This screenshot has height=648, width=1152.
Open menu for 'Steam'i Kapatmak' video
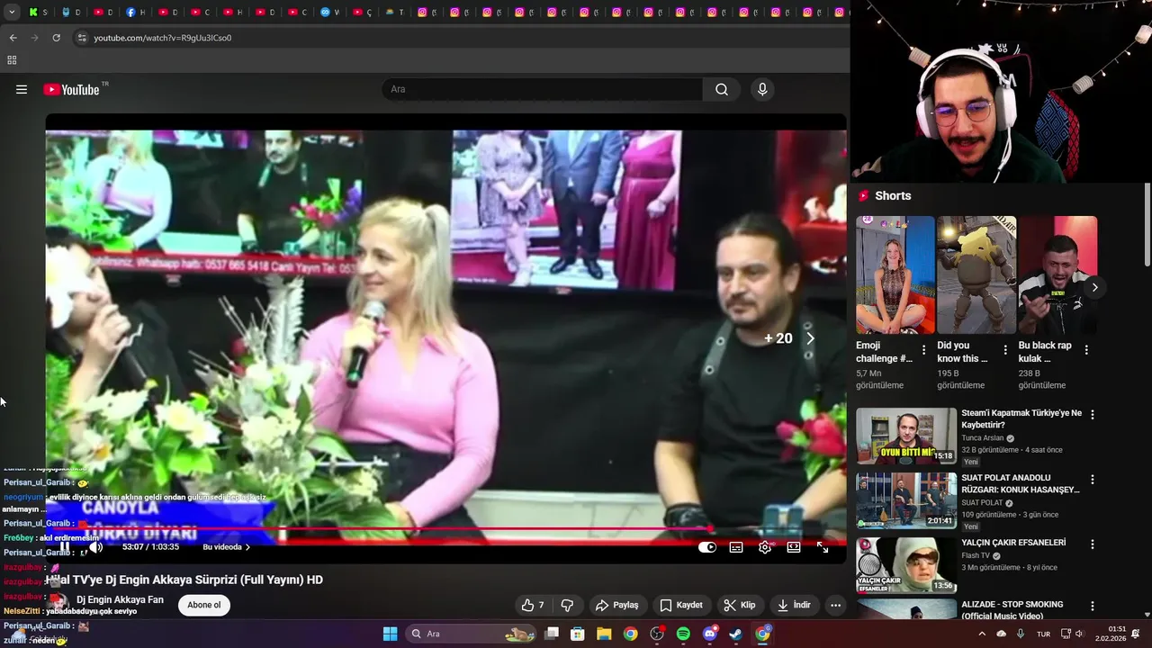click(x=1093, y=415)
